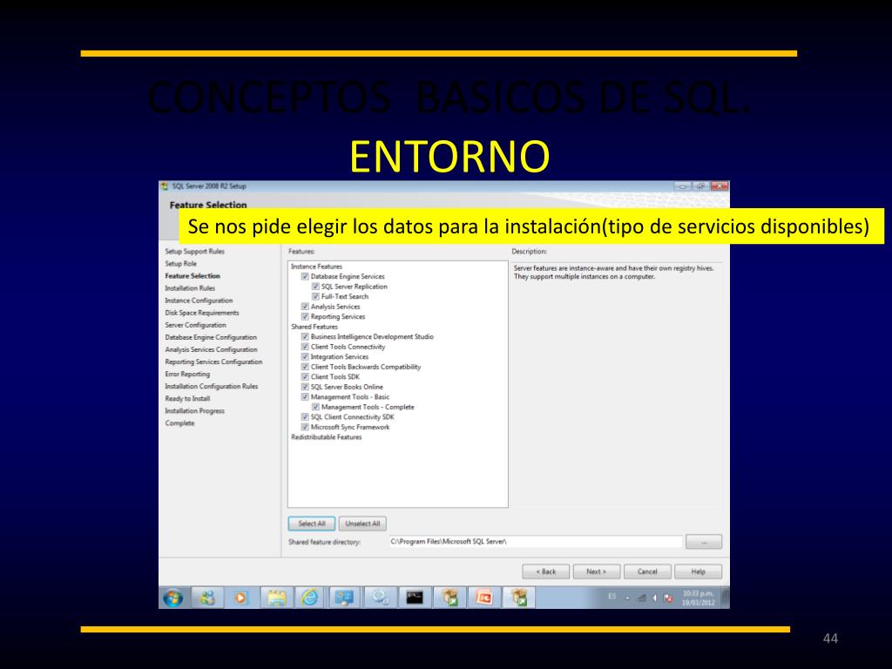
Task: Cancel the SQL Server setup
Action: [647, 571]
